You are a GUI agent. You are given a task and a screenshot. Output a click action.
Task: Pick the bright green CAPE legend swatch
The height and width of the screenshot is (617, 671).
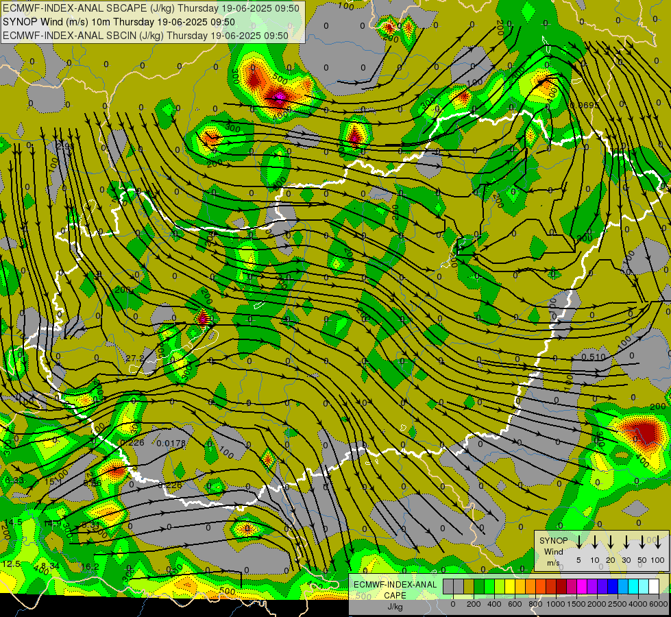(x=489, y=587)
